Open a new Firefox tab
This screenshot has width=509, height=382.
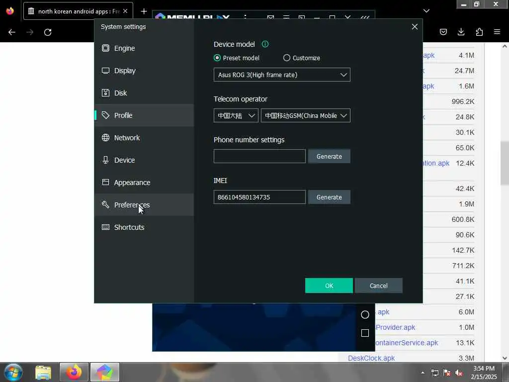(144, 11)
